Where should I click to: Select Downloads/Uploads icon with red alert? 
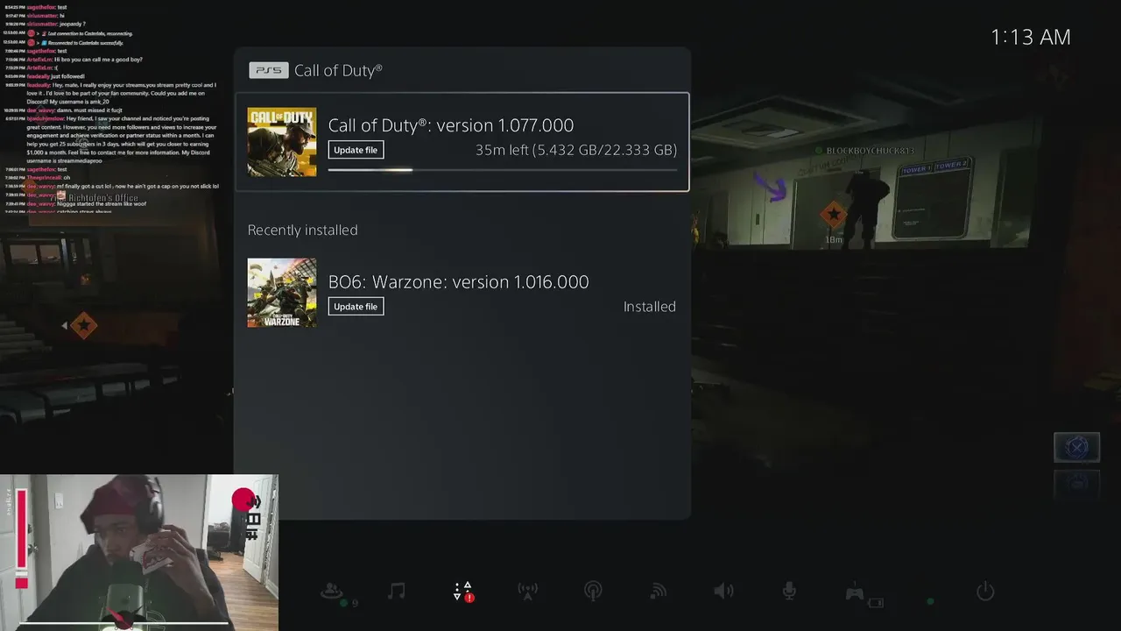click(x=462, y=592)
